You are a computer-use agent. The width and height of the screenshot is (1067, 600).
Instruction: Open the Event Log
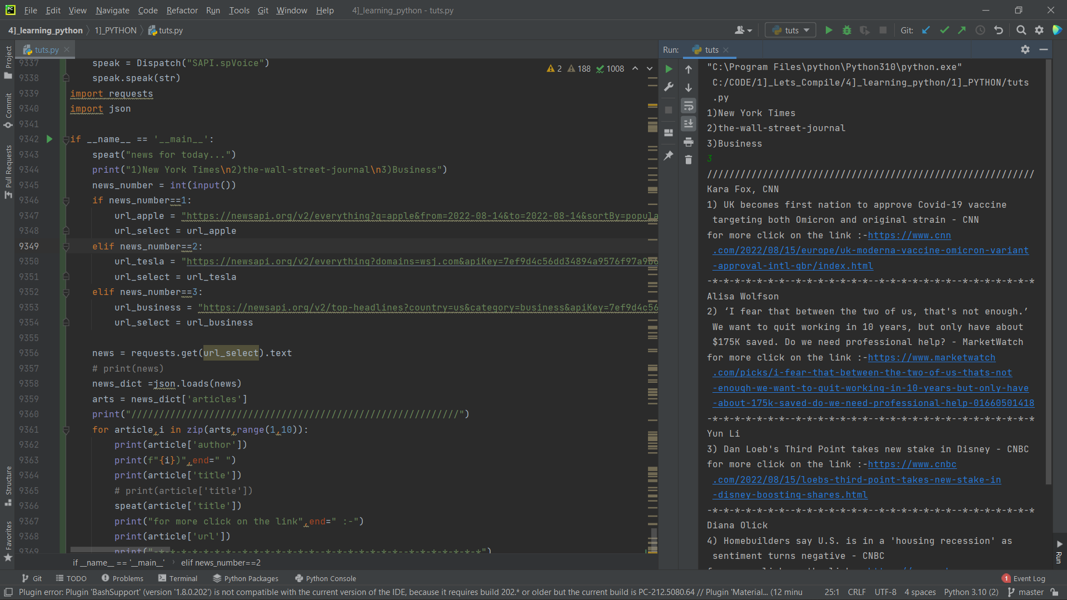[x=1024, y=578]
